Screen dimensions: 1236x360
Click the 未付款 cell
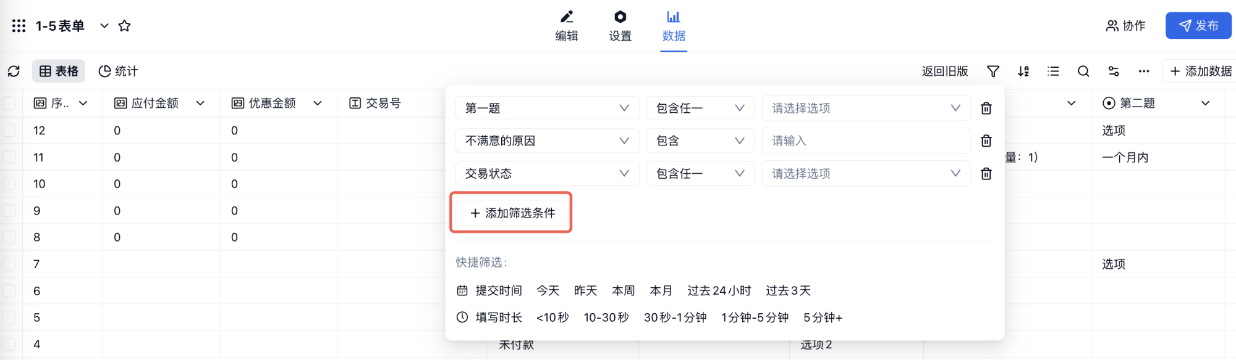[x=516, y=345]
